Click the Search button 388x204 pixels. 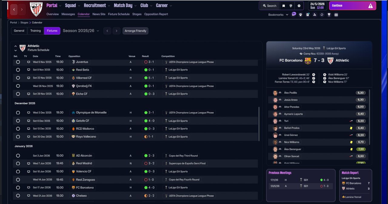coord(269,6)
